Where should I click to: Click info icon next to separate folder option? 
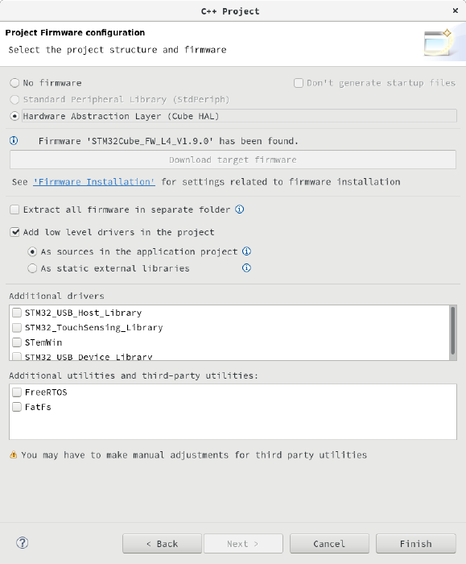[240, 209]
